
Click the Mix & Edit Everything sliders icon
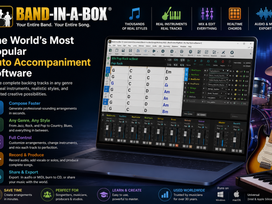point(207,14)
